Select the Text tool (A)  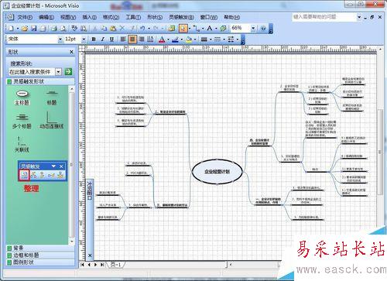tap(210, 28)
